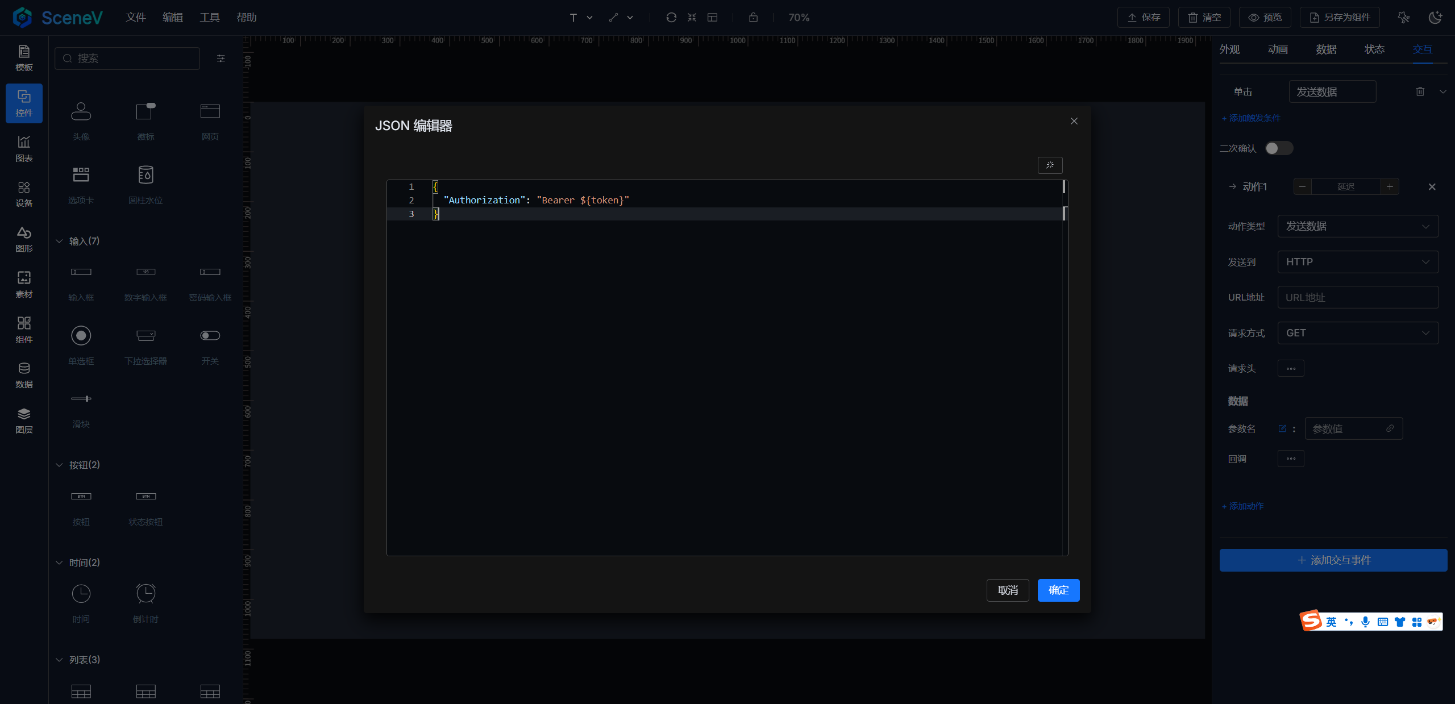The image size is (1455, 704).
Task: Select the 滑块 slider widget
Action: [81, 407]
